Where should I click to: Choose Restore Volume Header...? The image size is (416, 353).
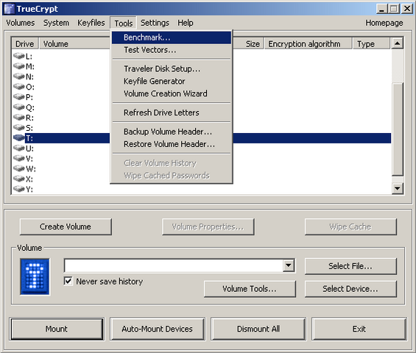point(172,144)
